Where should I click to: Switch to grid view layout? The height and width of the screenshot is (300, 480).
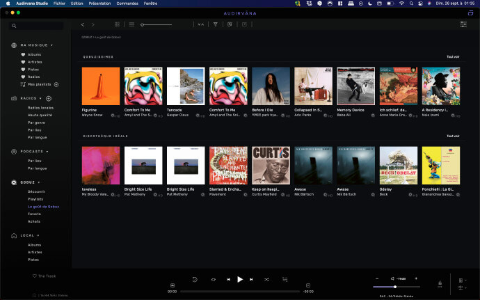pyautogui.click(x=117, y=24)
